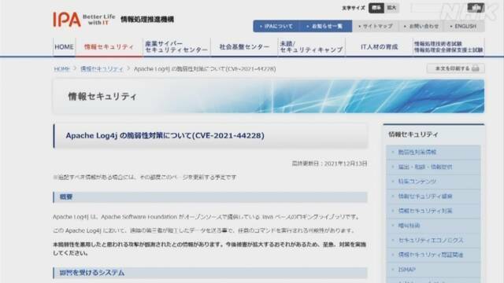The width and height of the screenshot is (504, 283).
Task: Click the HOME breadcrumb link
Action: pos(61,69)
